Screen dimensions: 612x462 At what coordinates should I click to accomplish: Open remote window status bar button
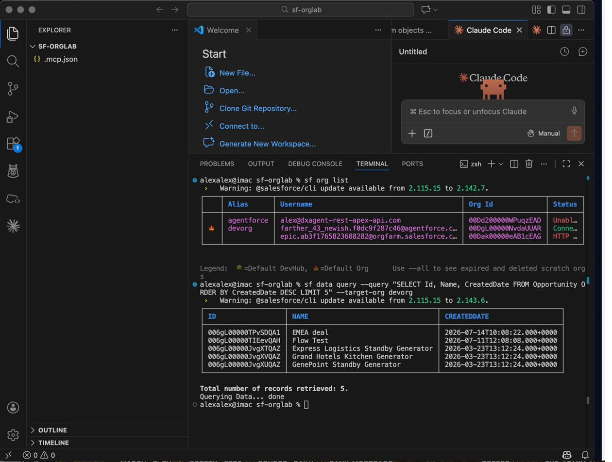point(8,455)
